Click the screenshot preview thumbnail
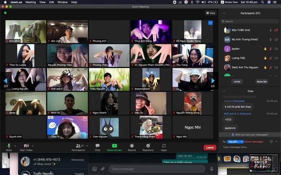281x175 pixels. point(264,163)
